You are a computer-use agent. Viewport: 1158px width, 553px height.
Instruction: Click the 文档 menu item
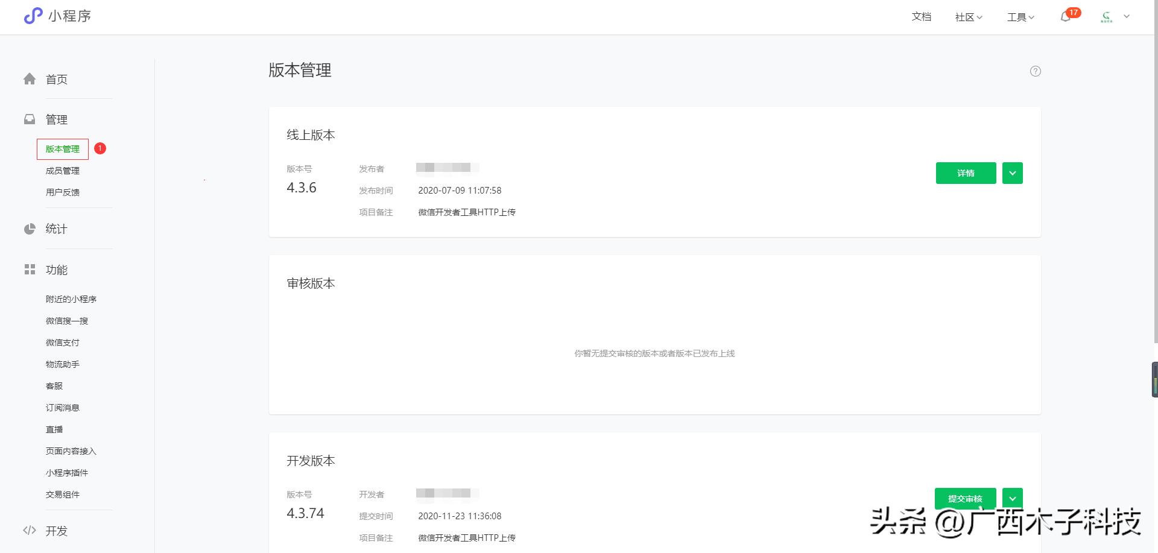[921, 17]
